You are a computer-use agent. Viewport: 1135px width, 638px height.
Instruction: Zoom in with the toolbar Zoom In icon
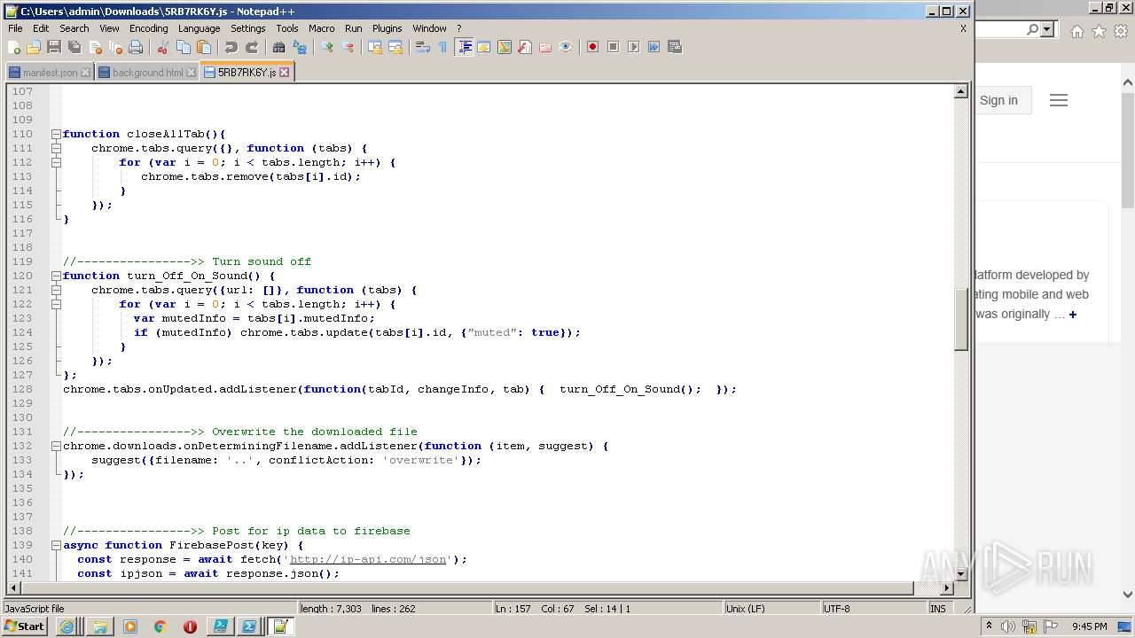click(327, 47)
